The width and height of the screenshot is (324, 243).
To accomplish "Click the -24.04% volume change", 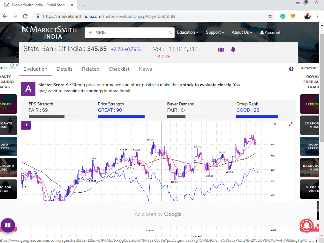I will [162, 57].
